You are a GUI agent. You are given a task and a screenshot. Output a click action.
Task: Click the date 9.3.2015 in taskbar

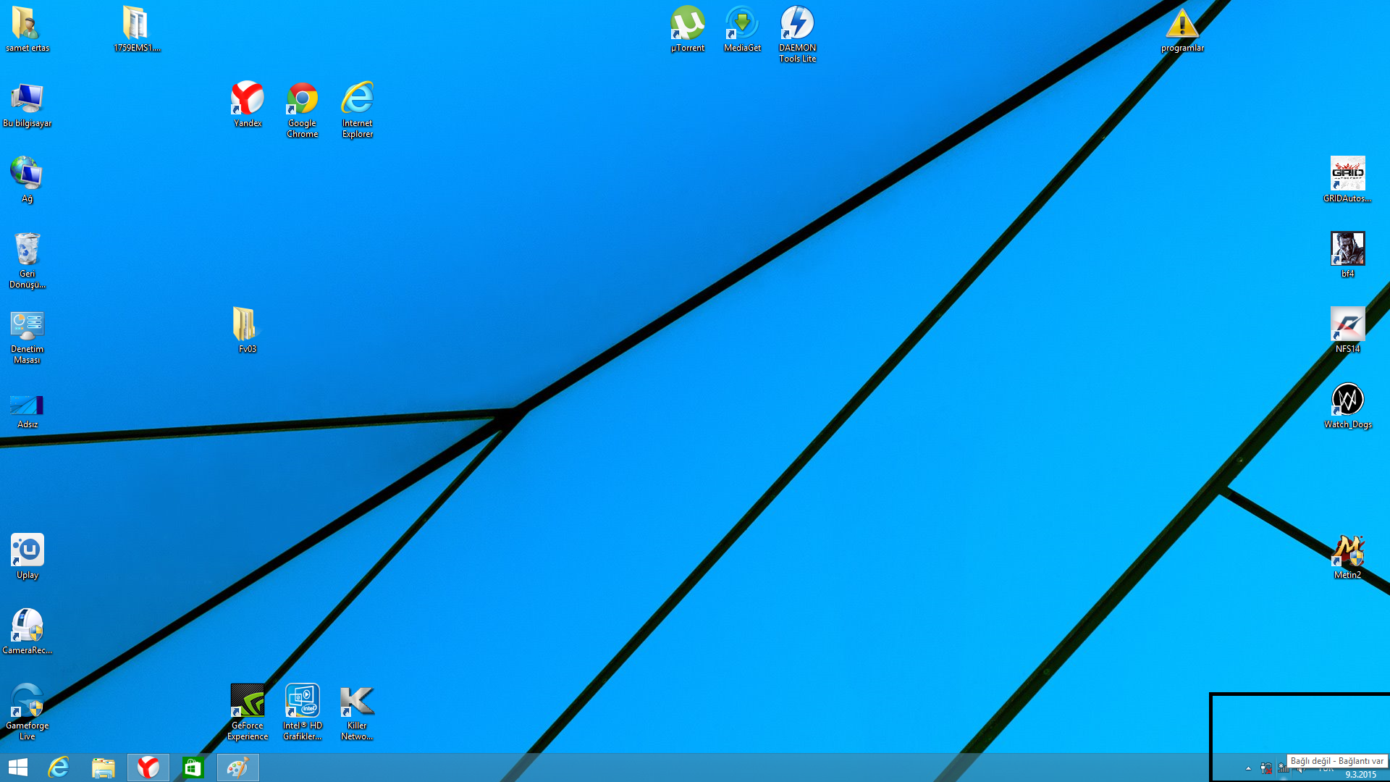click(x=1360, y=775)
